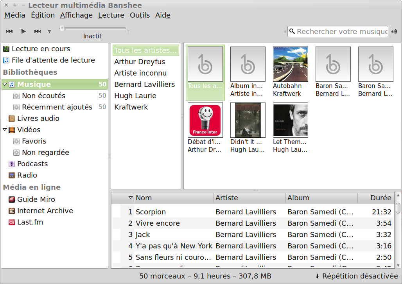This screenshot has height=284, width=402.
Task: Open the Édition menu
Action: [x=43, y=15]
